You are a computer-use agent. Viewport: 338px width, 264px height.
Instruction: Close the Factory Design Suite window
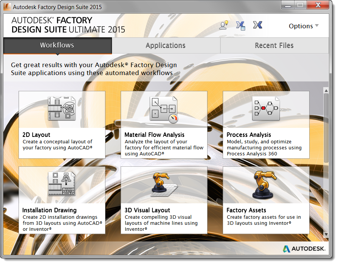[x=318, y=5]
